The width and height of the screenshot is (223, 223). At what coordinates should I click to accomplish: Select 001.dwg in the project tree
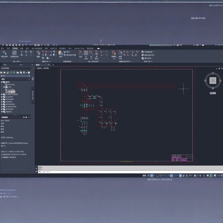click(11, 84)
